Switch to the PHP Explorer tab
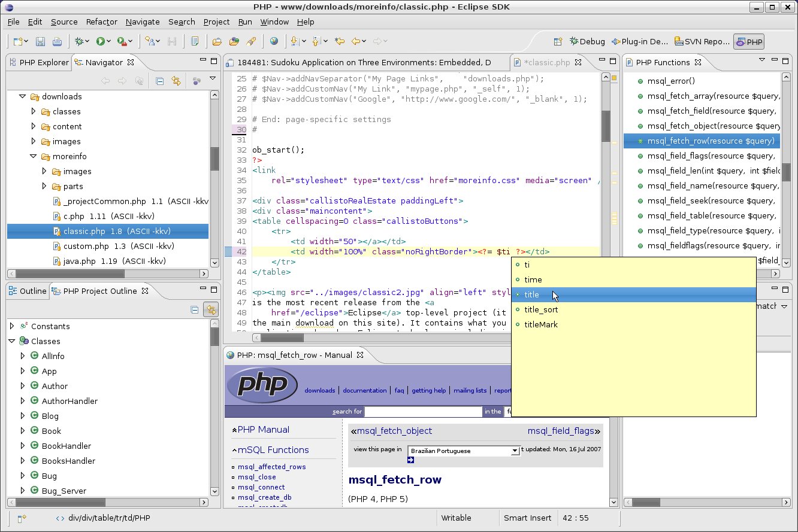798x532 pixels. [40, 62]
